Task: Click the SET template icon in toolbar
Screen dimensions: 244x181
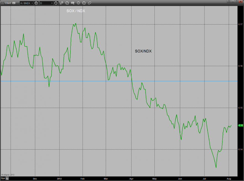Action: (73, 3)
